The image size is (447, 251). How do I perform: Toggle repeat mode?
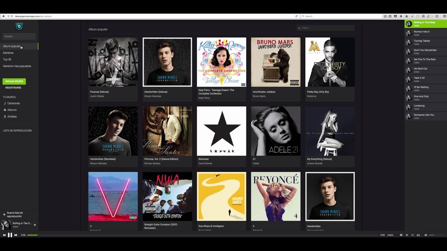418,235
